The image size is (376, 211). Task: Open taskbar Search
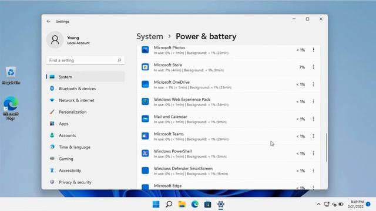pos(169,205)
